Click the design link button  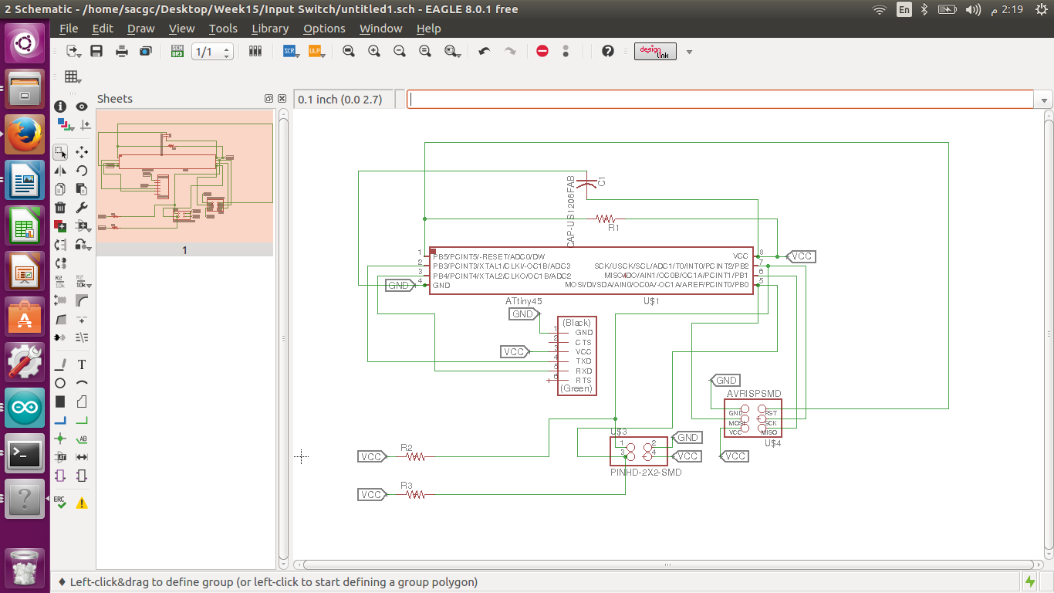[x=655, y=51]
